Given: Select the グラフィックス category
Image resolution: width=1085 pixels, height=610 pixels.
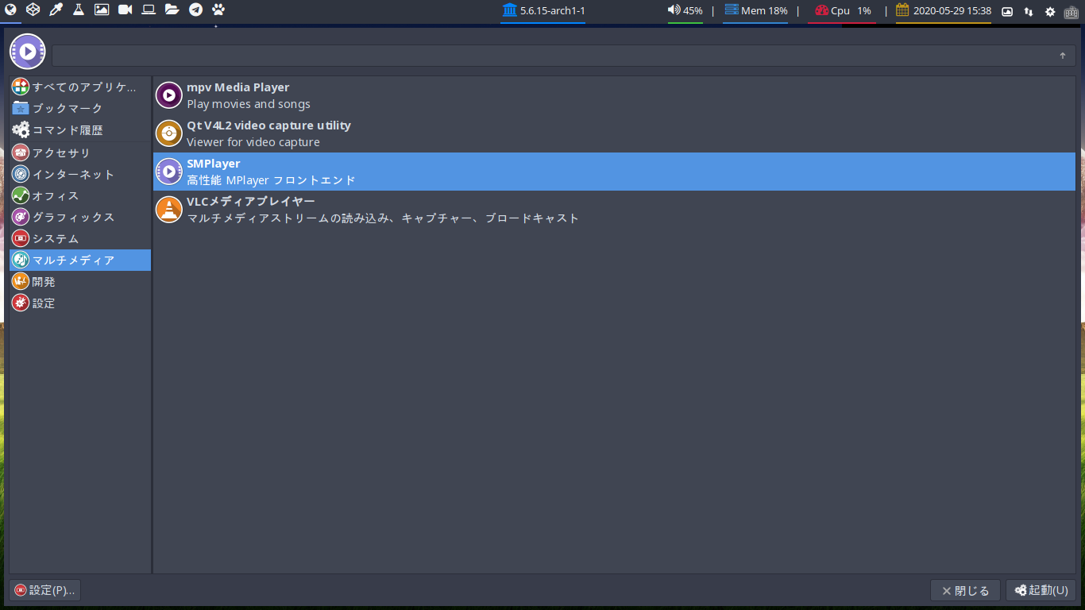Looking at the screenshot, I should 80,217.
